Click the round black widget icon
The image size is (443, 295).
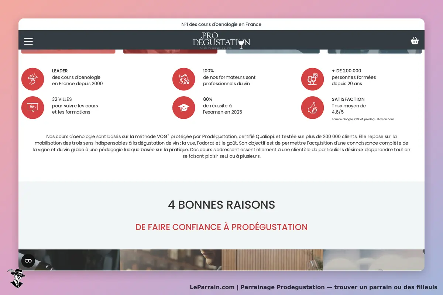pos(28,261)
